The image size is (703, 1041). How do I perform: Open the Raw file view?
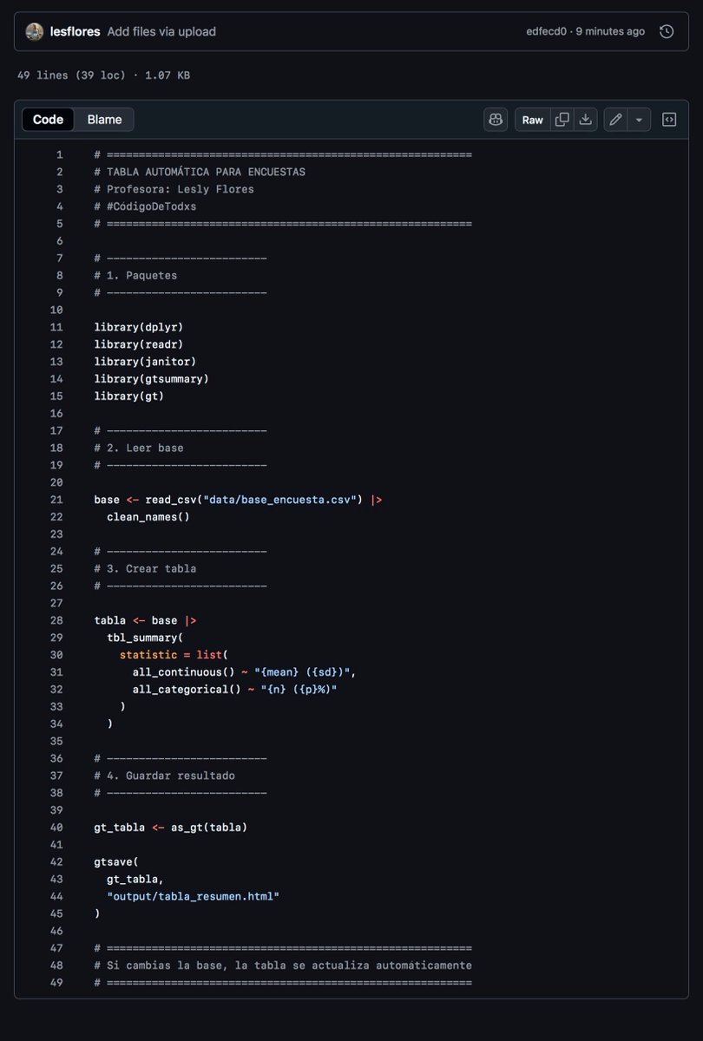tap(533, 120)
